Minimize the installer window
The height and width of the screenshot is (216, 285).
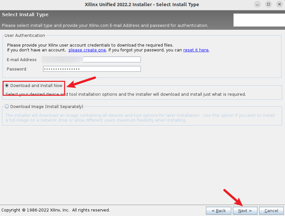click(257, 4)
